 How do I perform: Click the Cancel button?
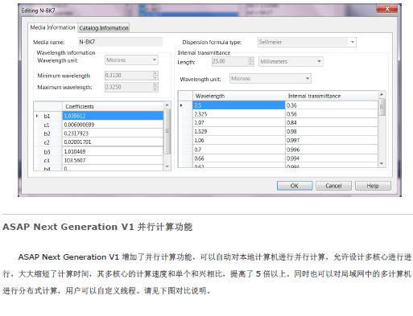coord(333,186)
